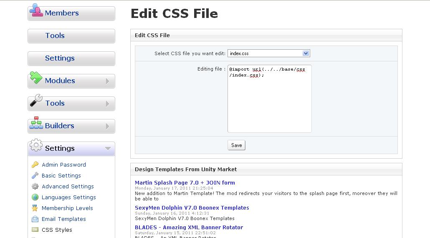430x238 pixels.
Task: Click the Members people icon
Action: (36, 11)
